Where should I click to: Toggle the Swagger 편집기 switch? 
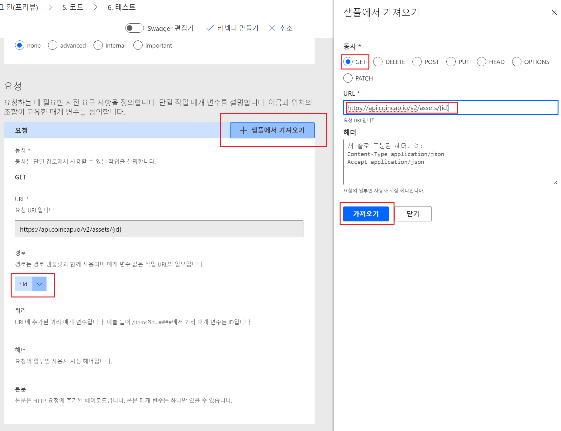(x=134, y=28)
